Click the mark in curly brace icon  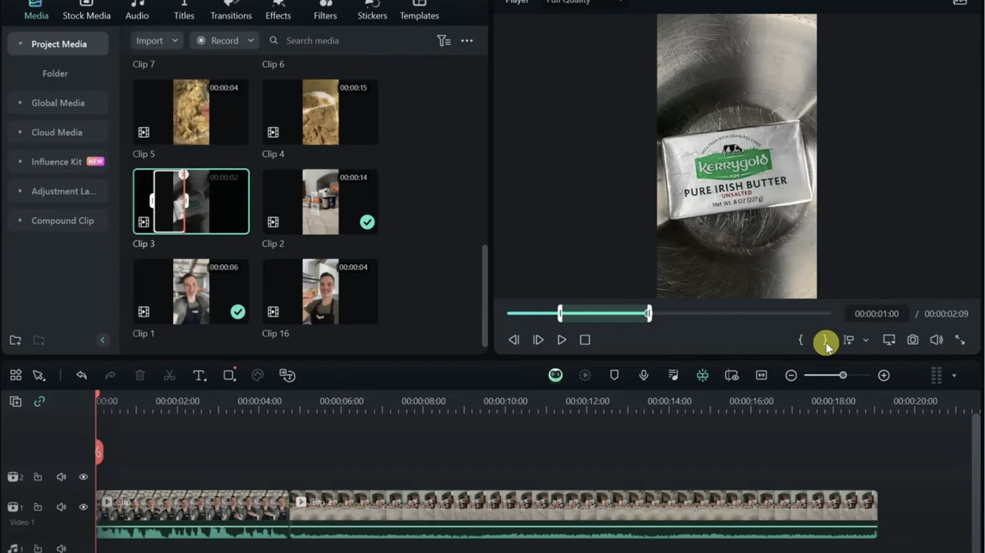pos(801,340)
